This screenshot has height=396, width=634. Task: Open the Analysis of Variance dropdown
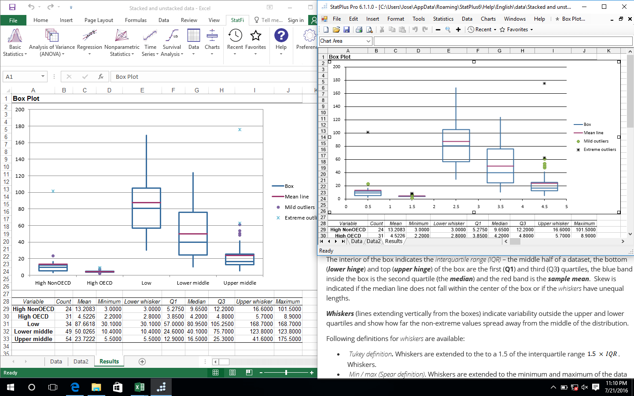(52, 42)
